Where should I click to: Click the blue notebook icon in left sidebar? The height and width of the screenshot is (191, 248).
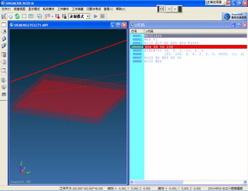point(4,39)
